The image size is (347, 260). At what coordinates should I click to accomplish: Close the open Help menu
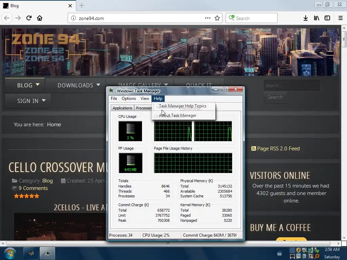[x=158, y=99]
